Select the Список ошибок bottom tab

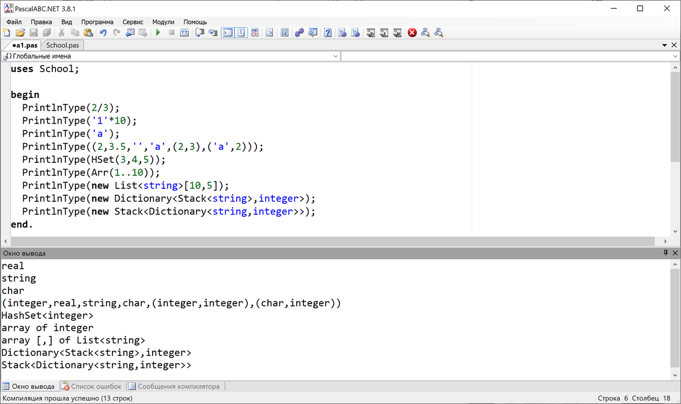[x=91, y=386]
